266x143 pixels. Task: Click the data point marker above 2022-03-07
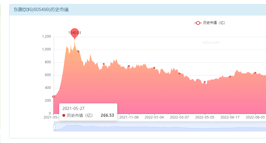coord(180,73)
